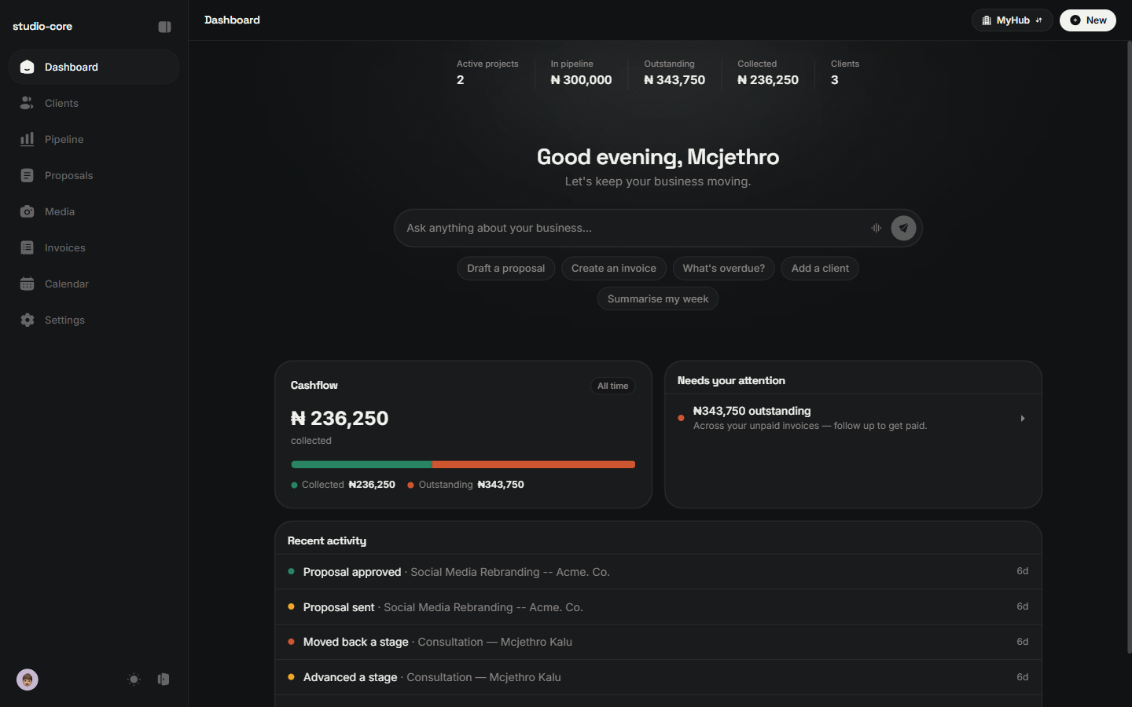Toggle light mode with the sun icon
This screenshot has height=707, width=1132.
tap(134, 680)
